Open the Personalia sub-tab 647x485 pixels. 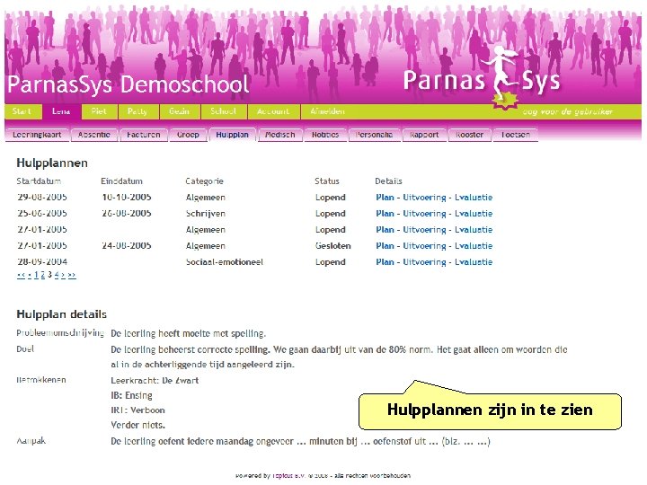click(374, 135)
